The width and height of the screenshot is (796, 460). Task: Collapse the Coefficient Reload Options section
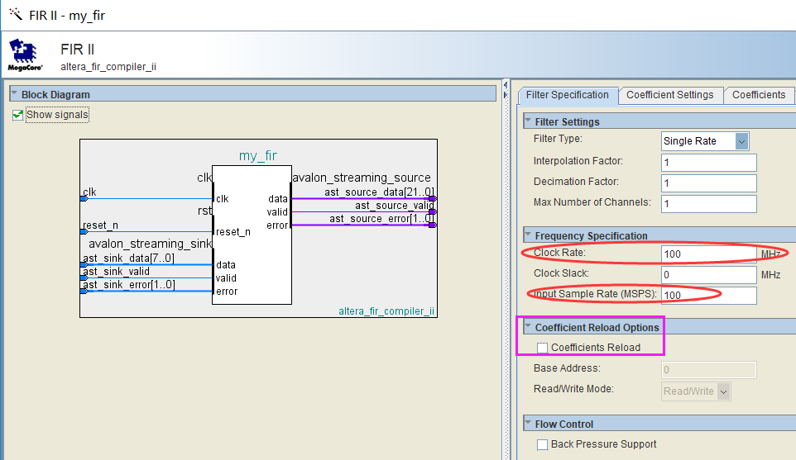coord(528,327)
